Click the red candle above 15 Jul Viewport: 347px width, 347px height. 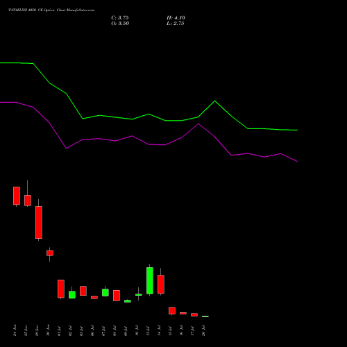click(172, 311)
